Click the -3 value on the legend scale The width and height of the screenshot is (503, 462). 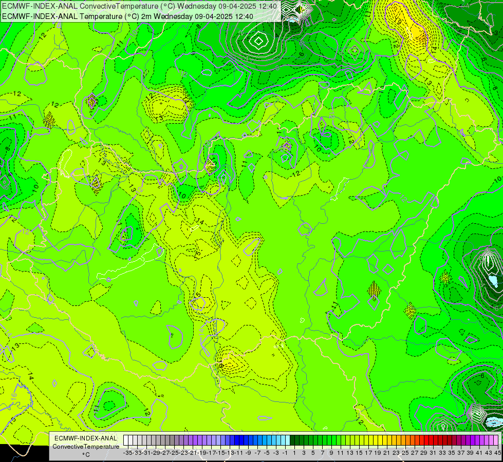coord(276,453)
